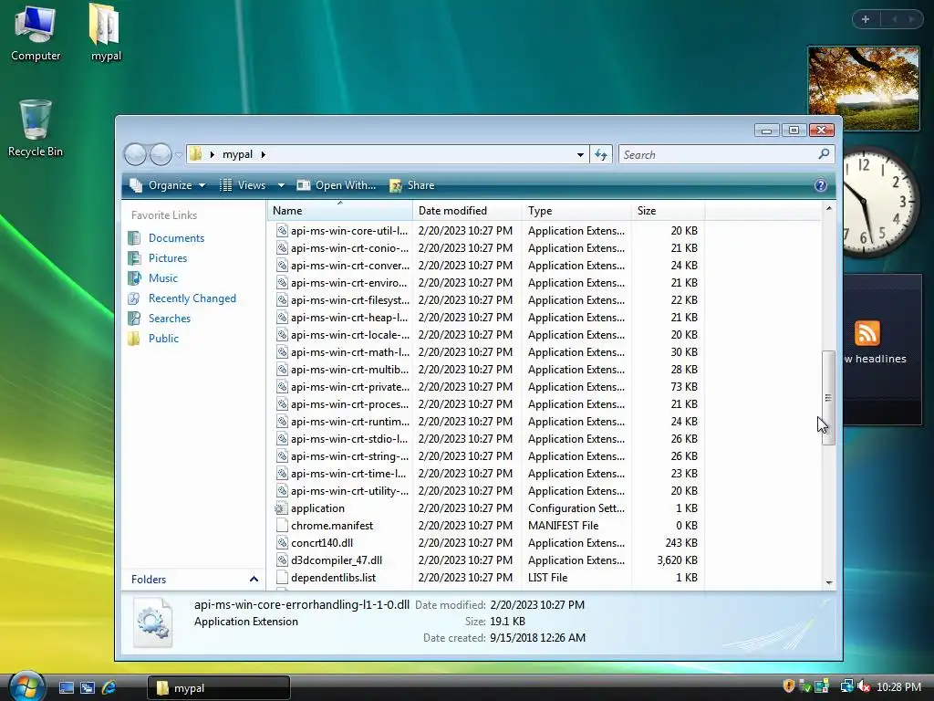
Task: Click the Windows Start orb
Action: pos(26,686)
